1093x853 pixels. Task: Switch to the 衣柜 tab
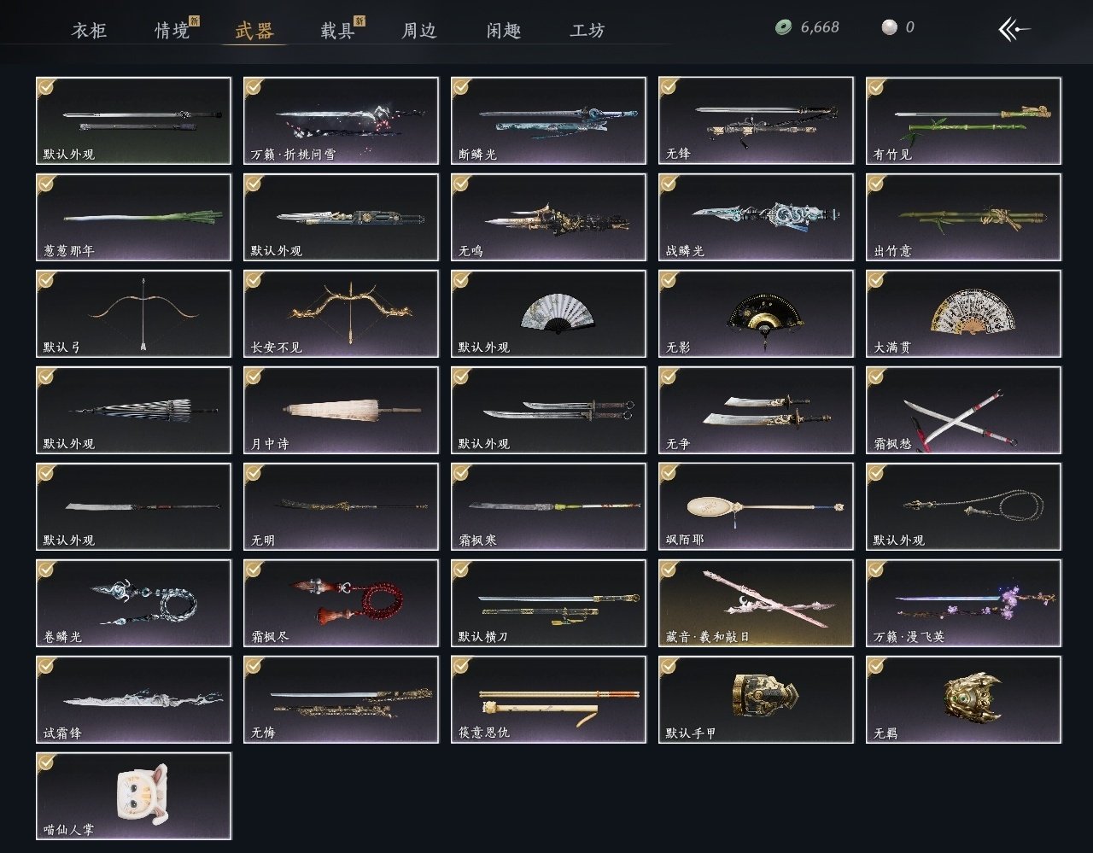(x=90, y=31)
